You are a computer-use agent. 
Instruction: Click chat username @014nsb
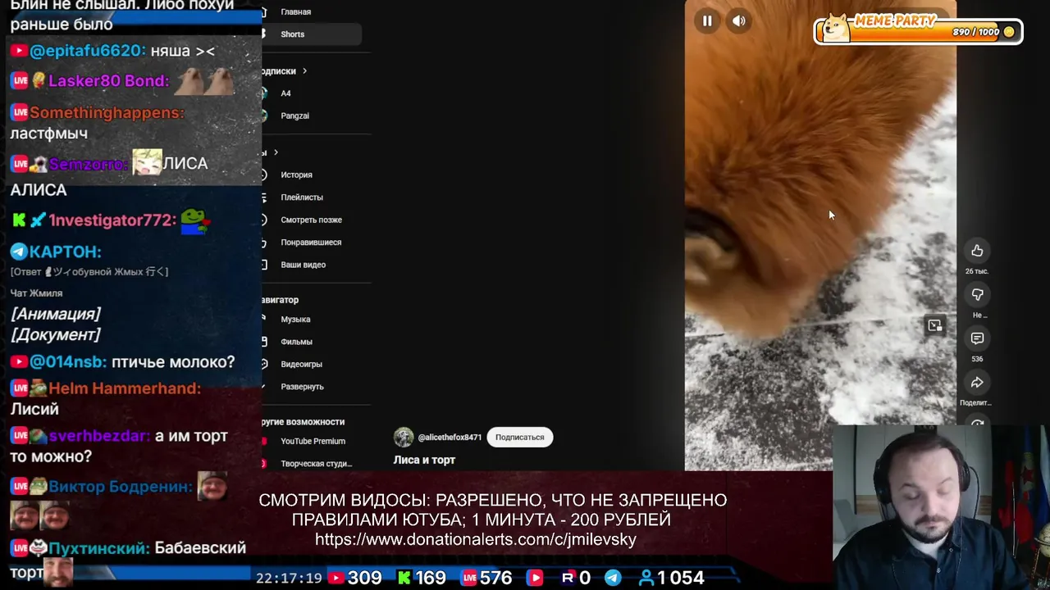68,361
